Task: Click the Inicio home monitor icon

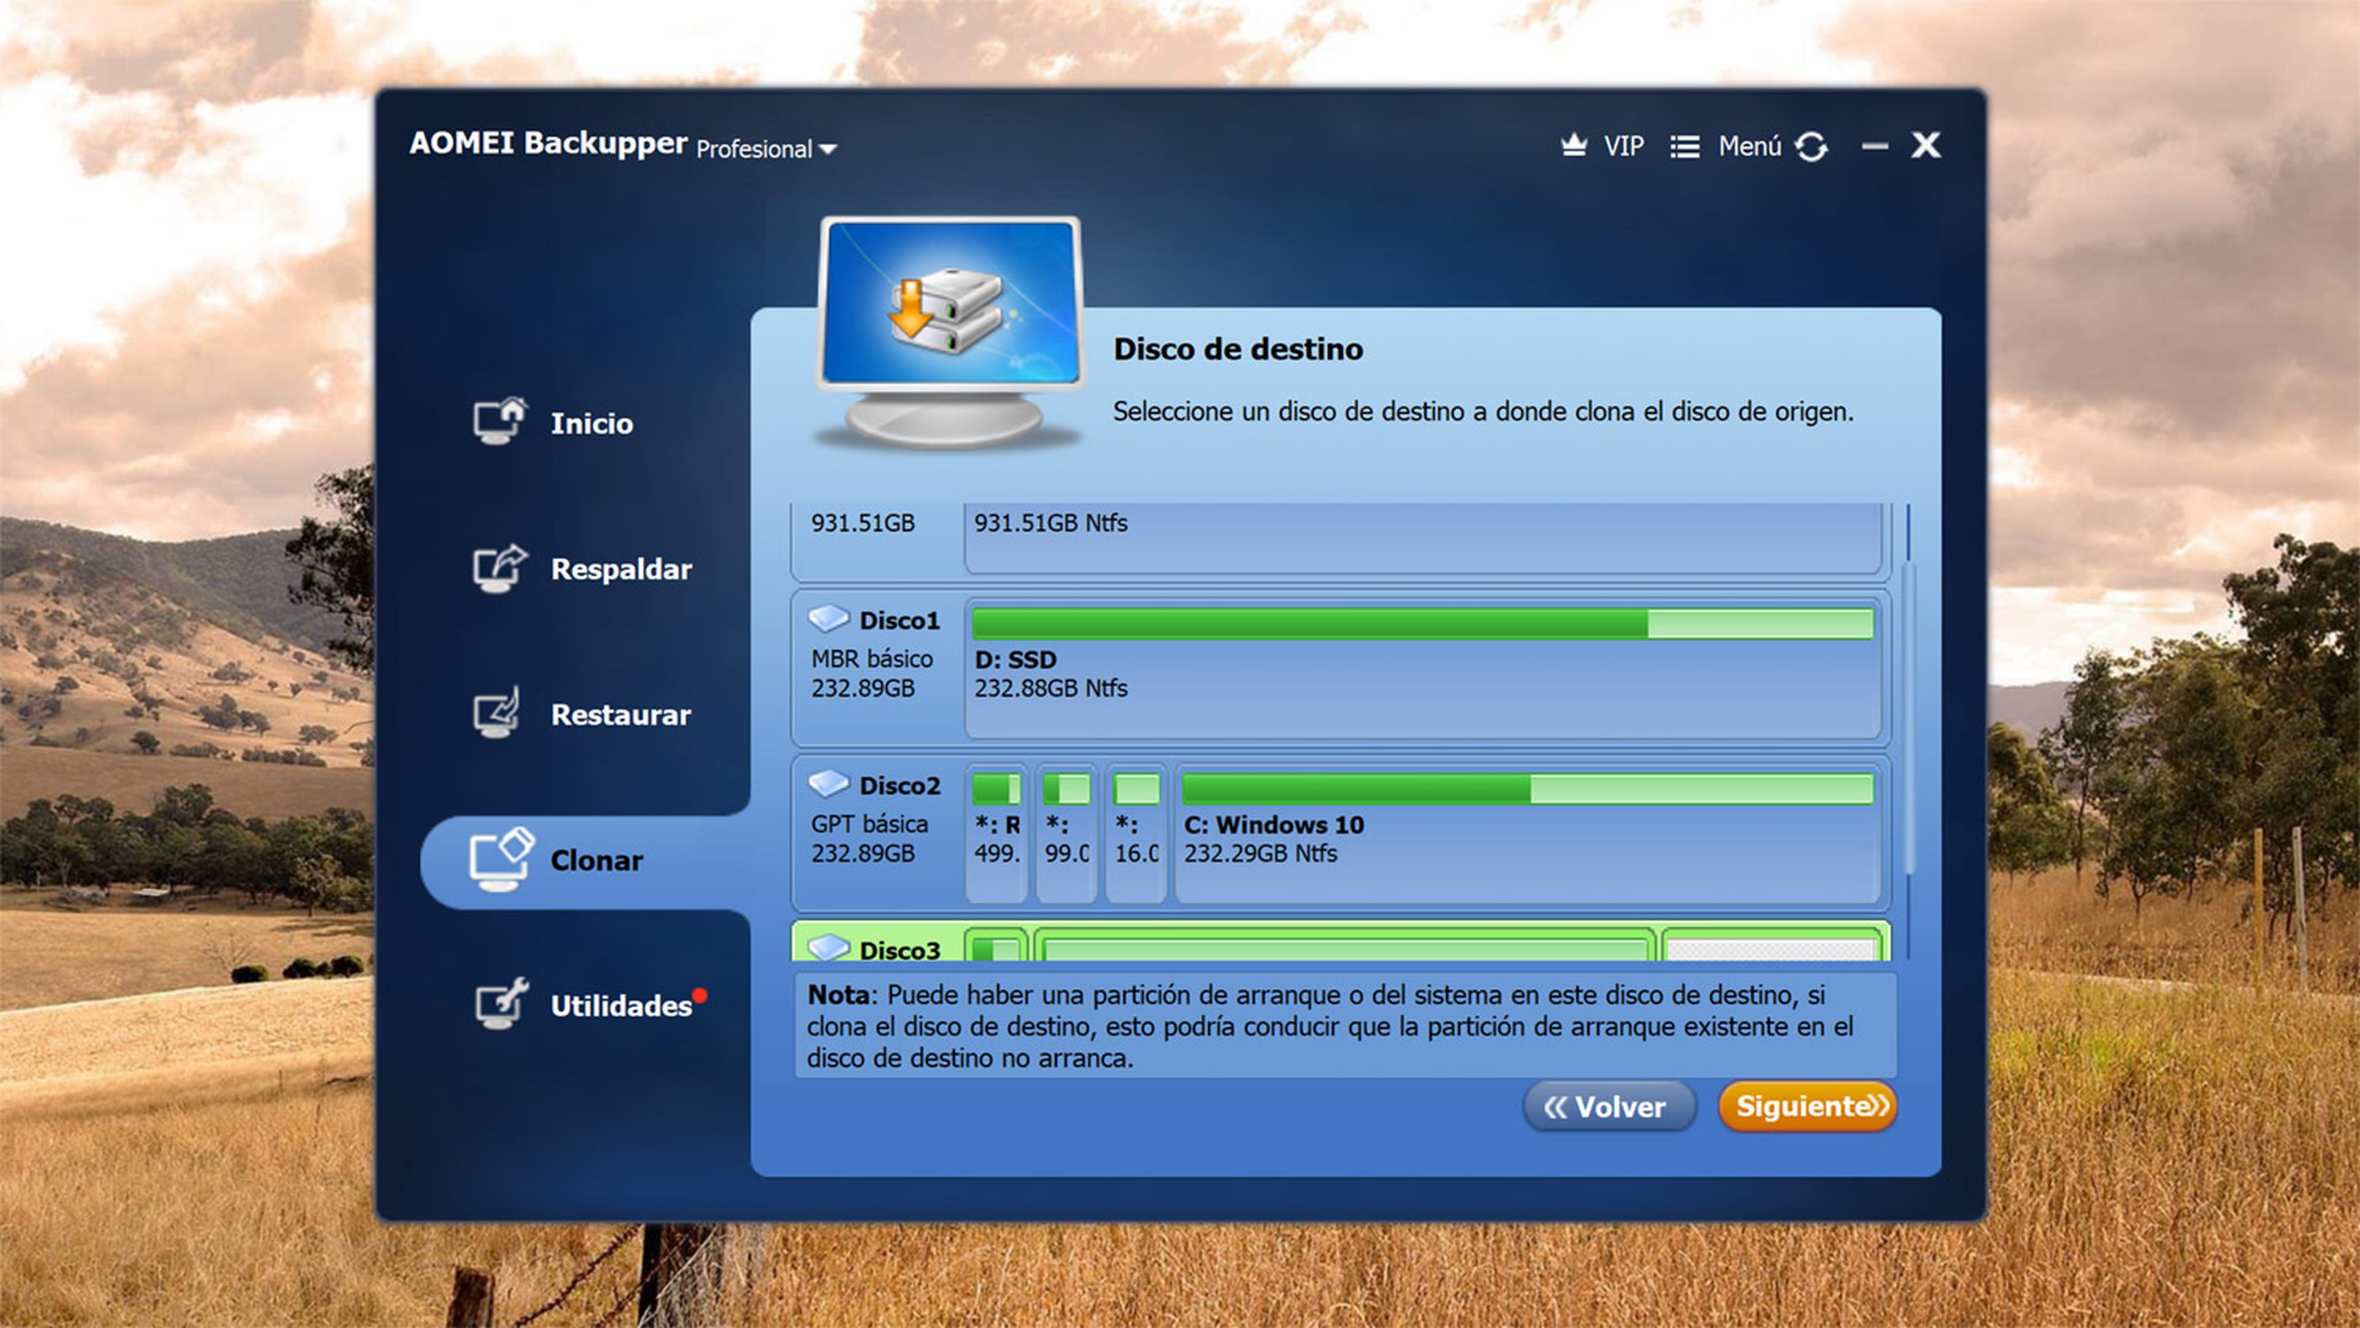Action: pyautogui.click(x=500, y=422)
